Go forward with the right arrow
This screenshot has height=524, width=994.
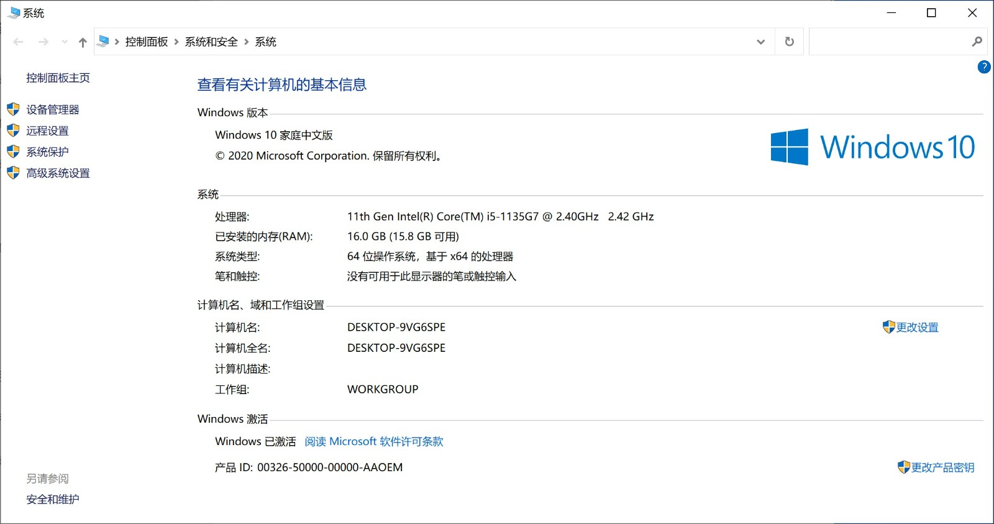(43, 42)
